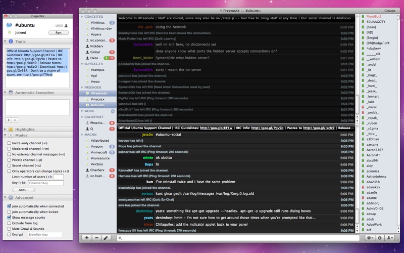Viewport: 404px width, 253px height.
Task: Collapse the GALAXYNET network group
Action: [x=82, y=117]
